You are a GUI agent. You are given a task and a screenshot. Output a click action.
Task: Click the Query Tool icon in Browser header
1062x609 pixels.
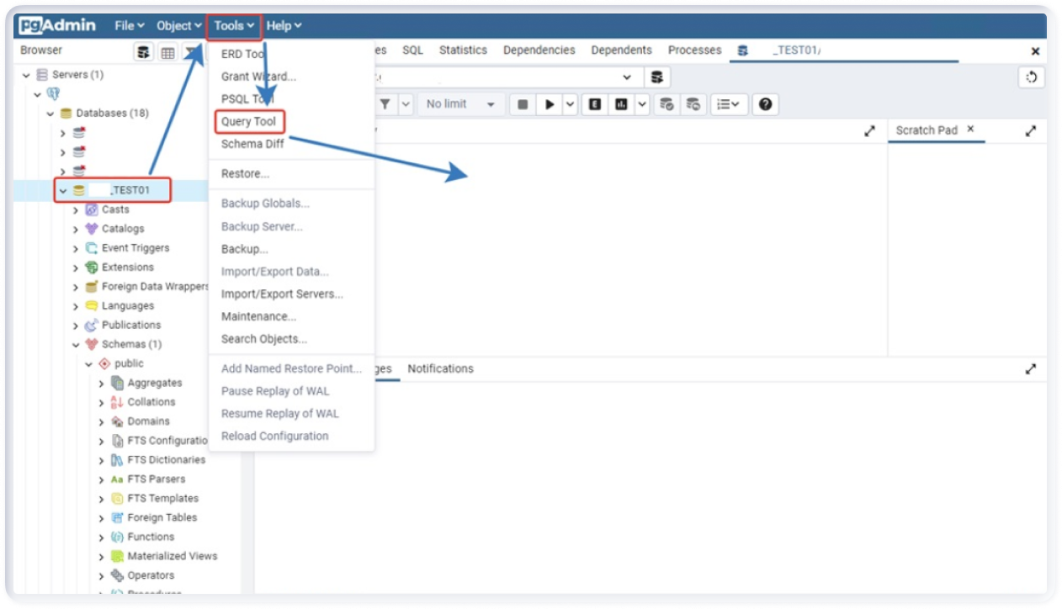click(x=145, y=52)
